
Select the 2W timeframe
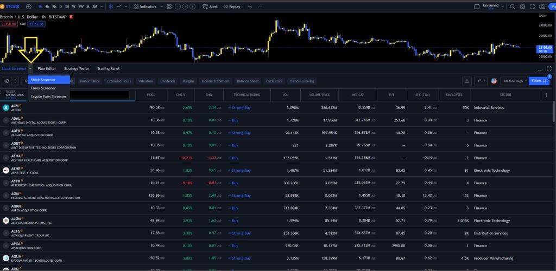click(x=81, y=7)
